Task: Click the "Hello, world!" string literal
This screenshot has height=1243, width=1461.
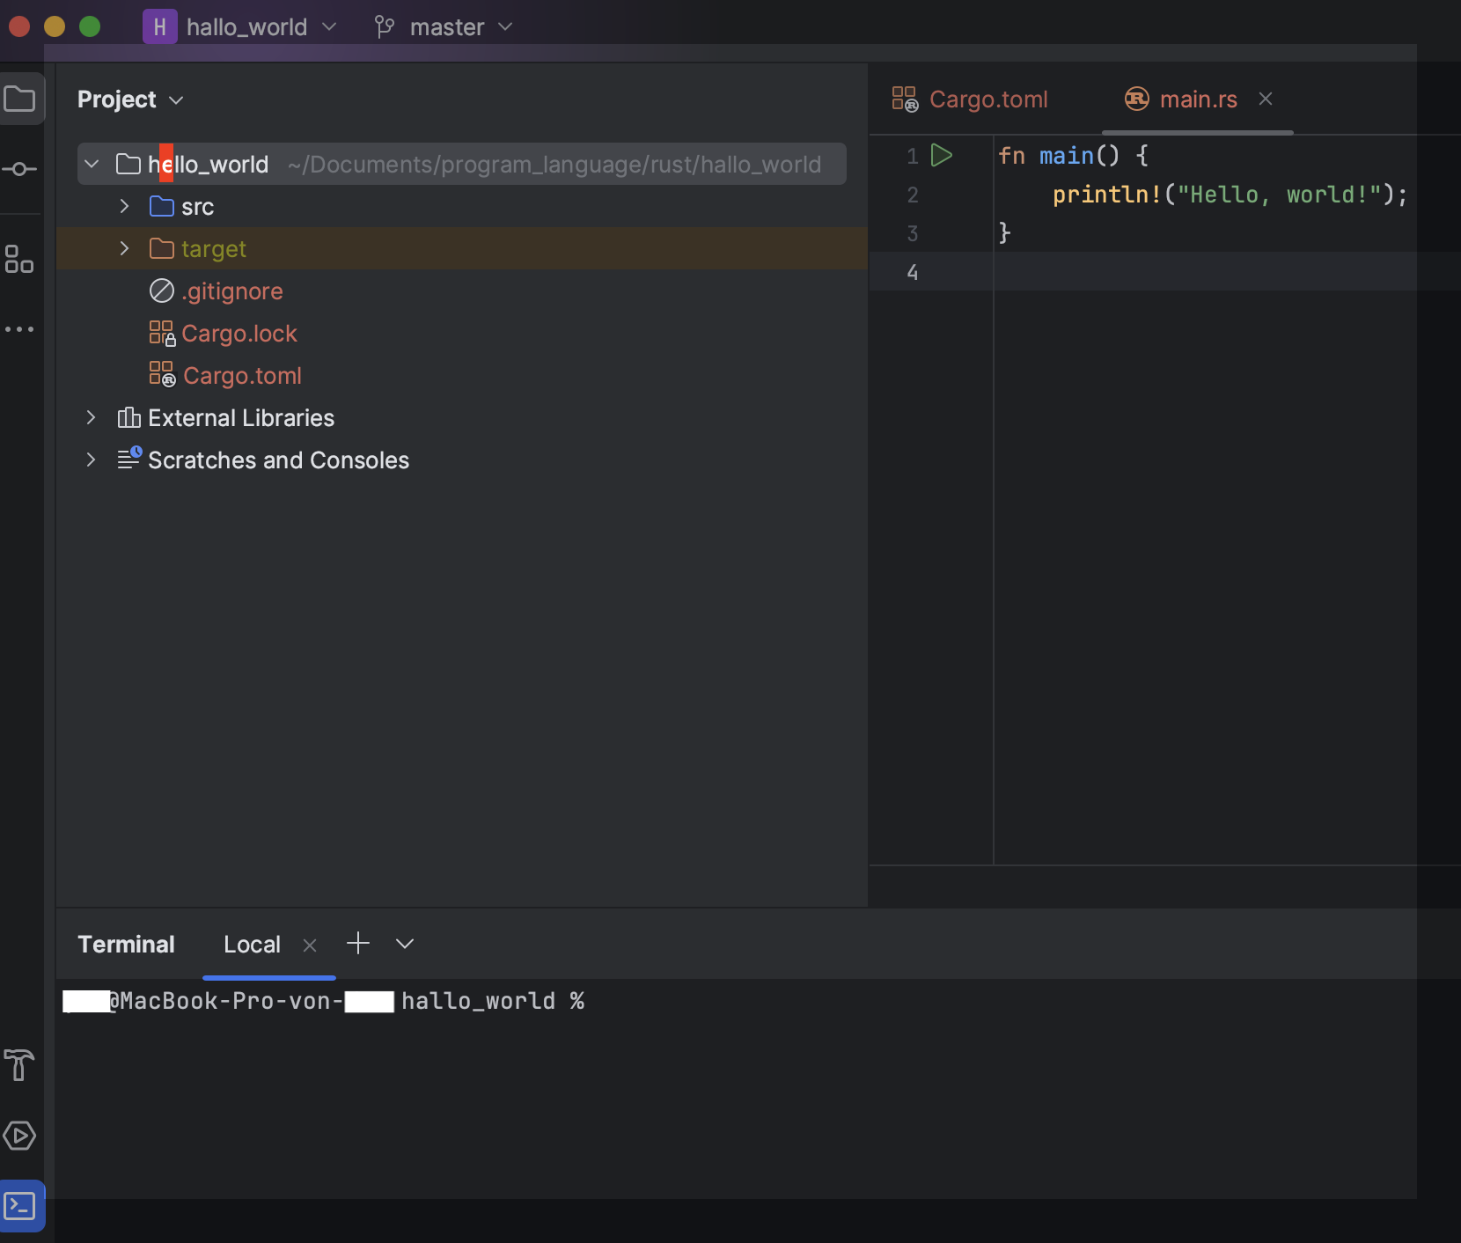Action: click(x=1279, y=195)
